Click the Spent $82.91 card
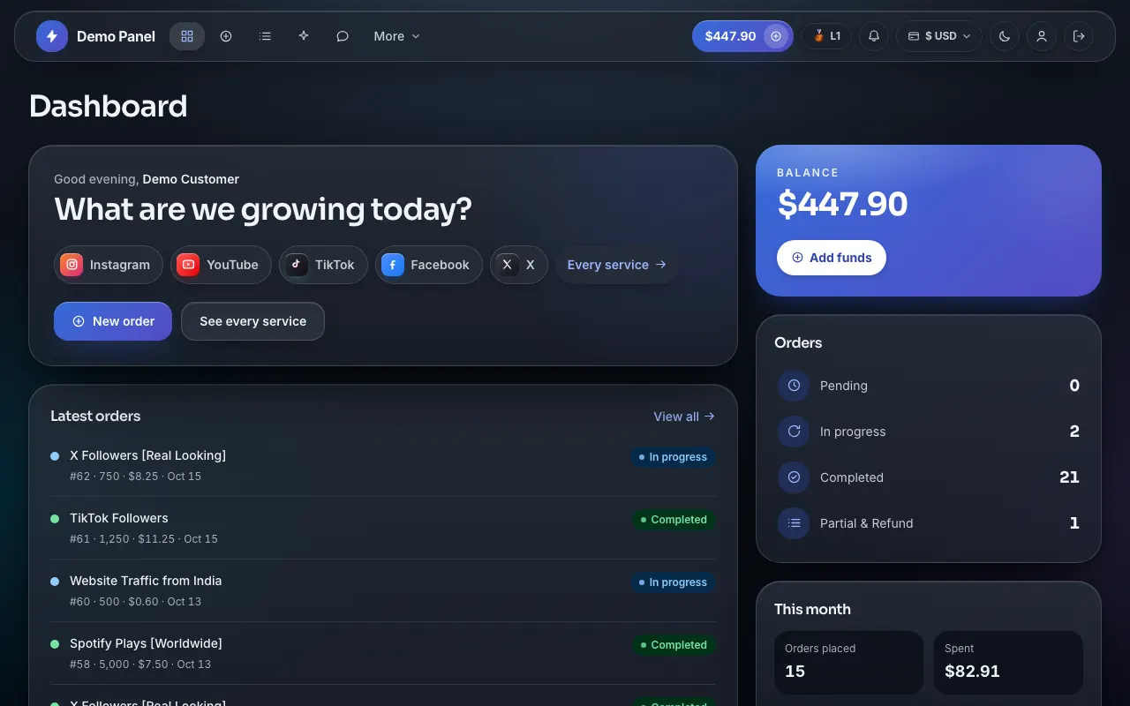Image resolution: width=1130 pixels, height=706 pixels. pos(1008,662)
